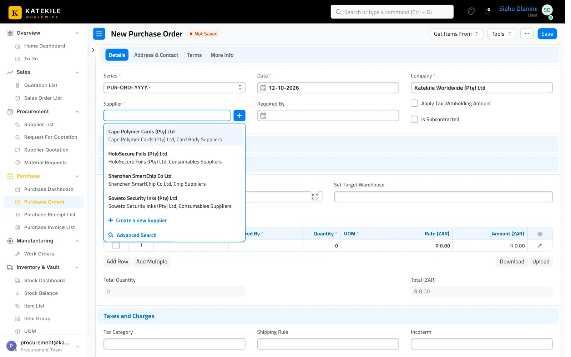Open the theme palette icon

pyautogui.click(x=471, y=11)
